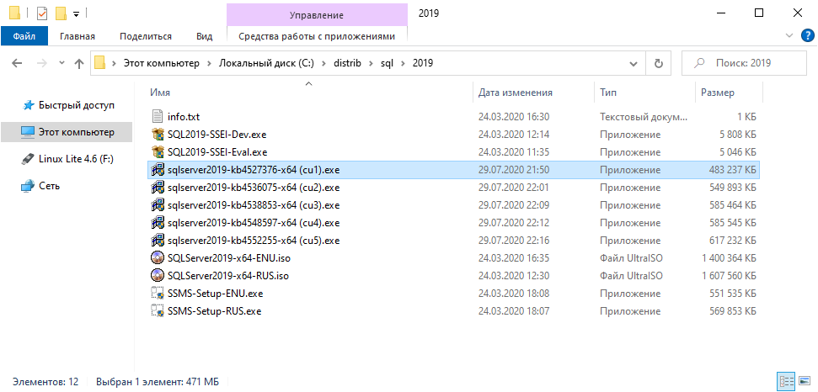Expand the ribbon with the chevron
818x392 pixels.
[789, 35]
